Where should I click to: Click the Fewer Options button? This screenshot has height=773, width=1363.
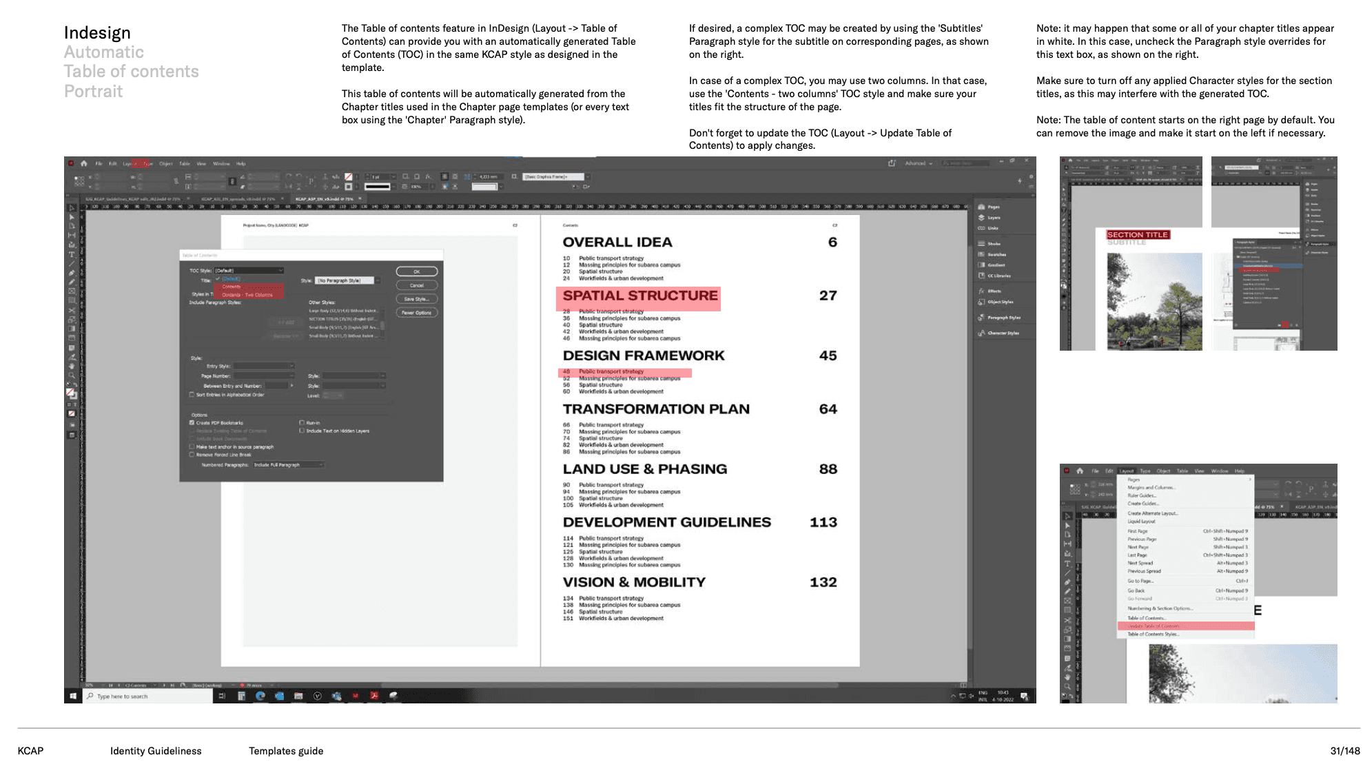416,313
